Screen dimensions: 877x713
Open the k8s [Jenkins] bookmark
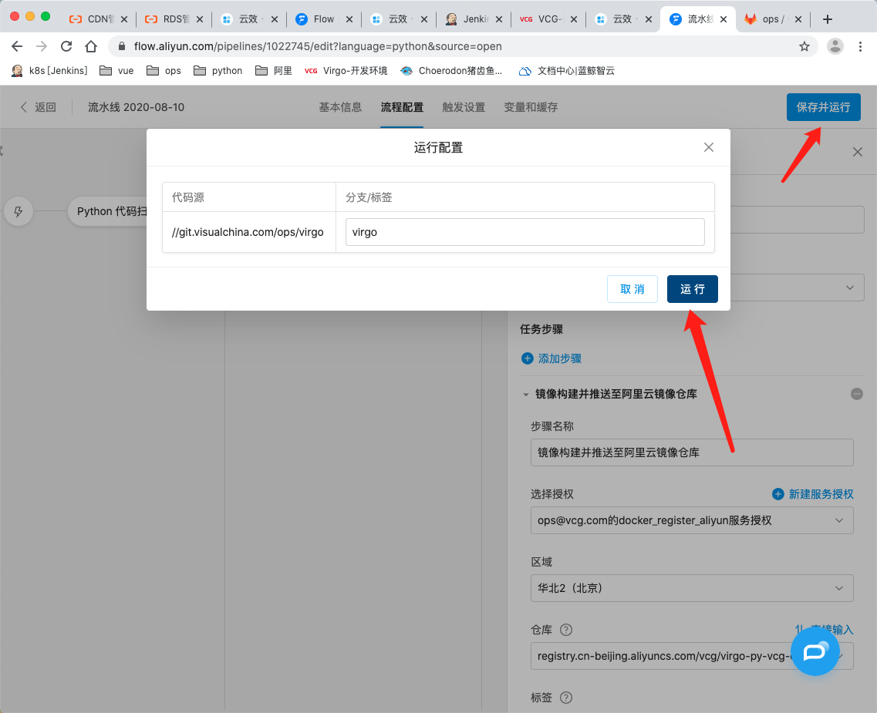pyautogui.click(x=50, y=70)
